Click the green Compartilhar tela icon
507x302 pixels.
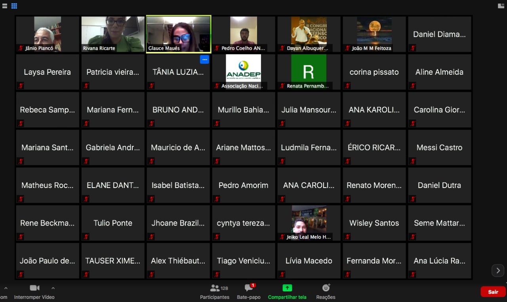tap(287, 288)
